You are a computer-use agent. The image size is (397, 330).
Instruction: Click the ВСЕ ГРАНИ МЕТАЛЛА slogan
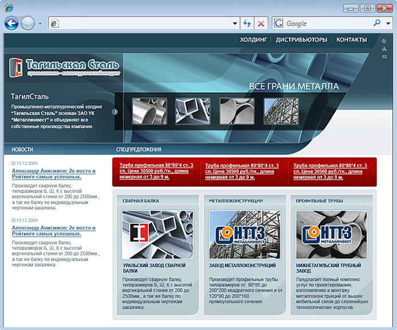[294, 87]
